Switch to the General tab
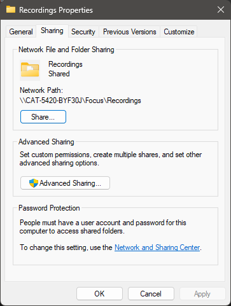The image size is (231, 306). tap(21, 32)
